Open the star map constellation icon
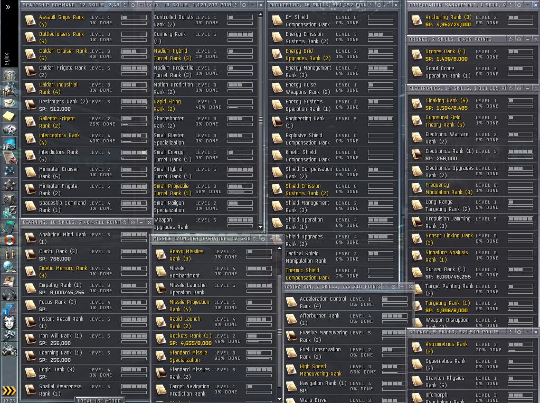The image size is (540, 403). (9, 171)
